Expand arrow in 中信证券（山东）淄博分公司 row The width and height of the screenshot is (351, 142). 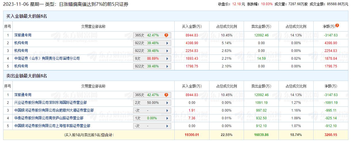167,59
